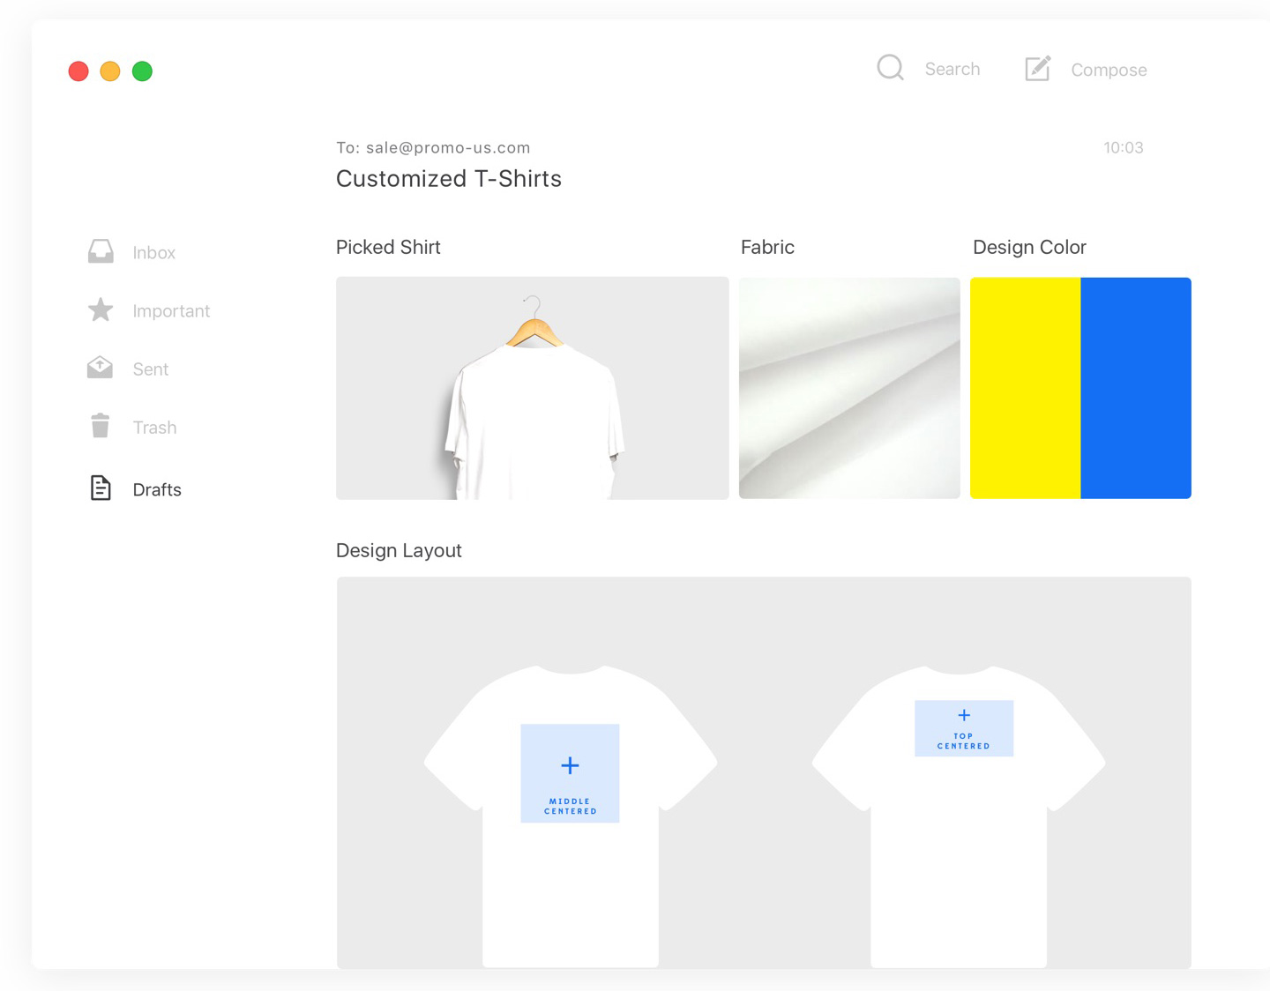The image size is (1270, 991).
Task: Click the Important star icon
Action: click(101, 310)
